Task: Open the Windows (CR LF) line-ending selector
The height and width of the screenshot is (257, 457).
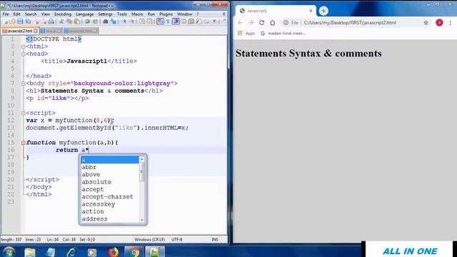Action: click(149, 240)
